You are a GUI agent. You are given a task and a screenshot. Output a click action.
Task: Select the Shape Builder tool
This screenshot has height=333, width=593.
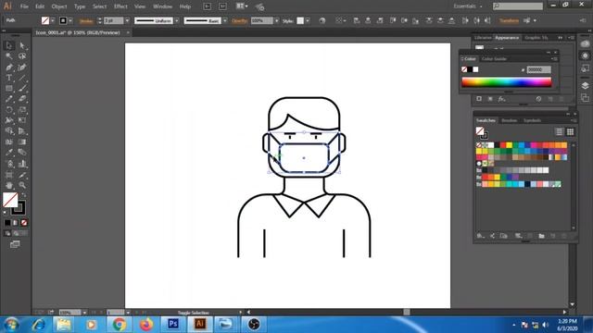coord(9,131)
